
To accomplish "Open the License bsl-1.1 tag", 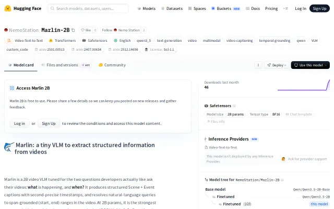I will 160,50.
